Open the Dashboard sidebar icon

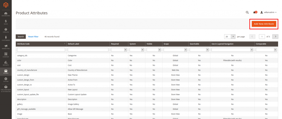point(6,14)
